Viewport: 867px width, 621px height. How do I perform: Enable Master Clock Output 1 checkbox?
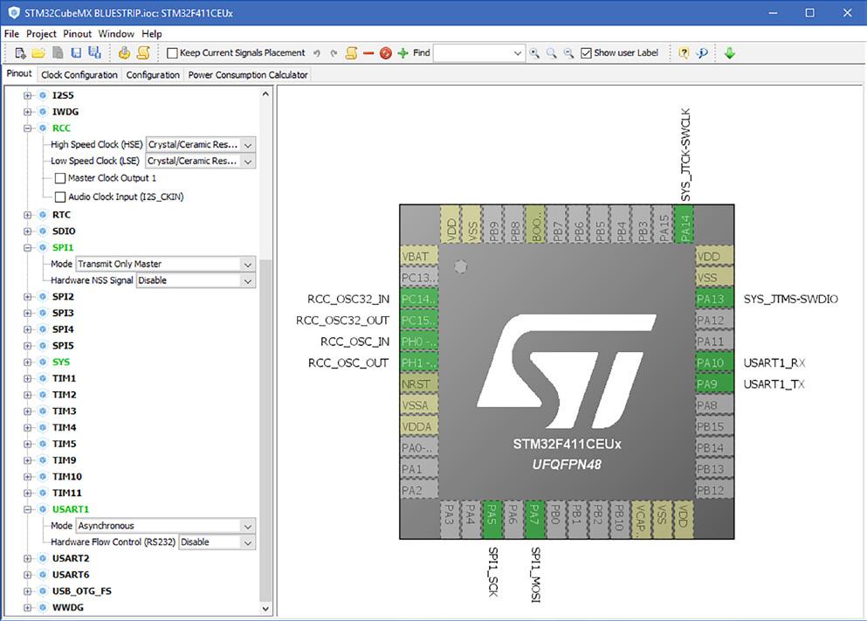click(x=61, y=178)
